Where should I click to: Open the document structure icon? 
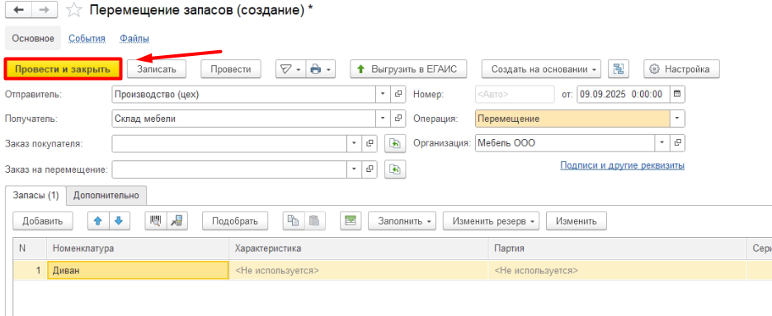click(x=619, y=69)
